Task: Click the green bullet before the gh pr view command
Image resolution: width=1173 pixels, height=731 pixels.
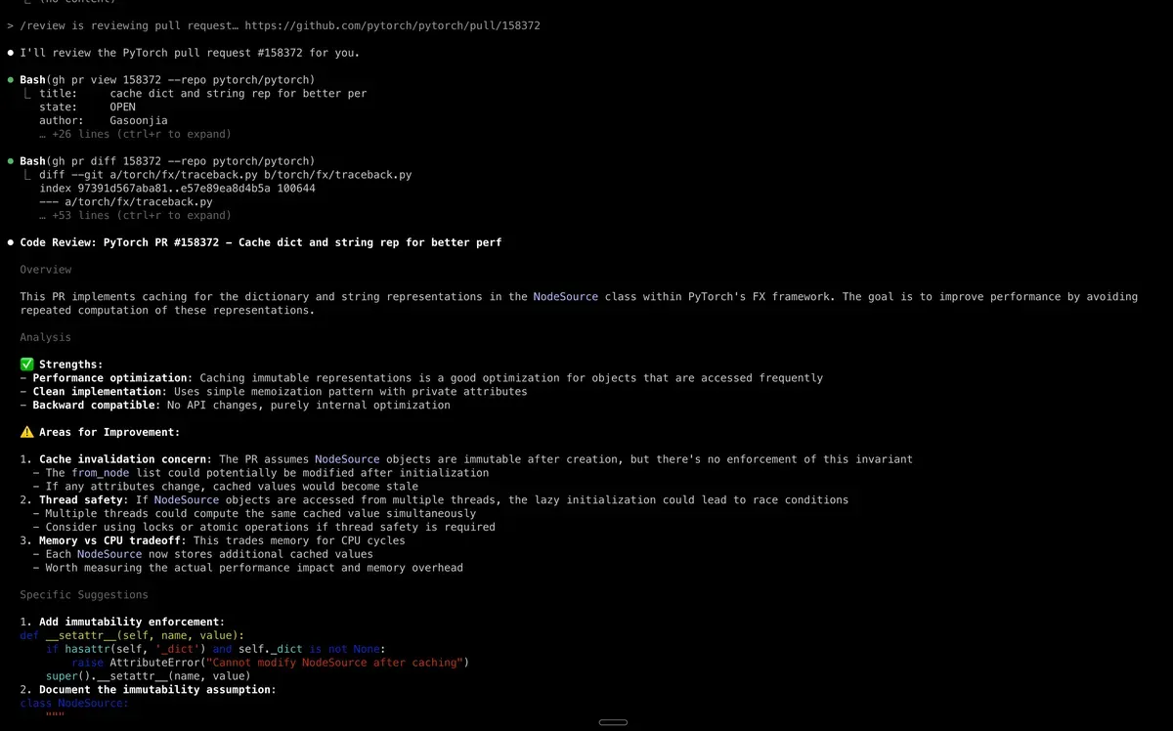Action: pyautogui.click(x=11, y=80)
